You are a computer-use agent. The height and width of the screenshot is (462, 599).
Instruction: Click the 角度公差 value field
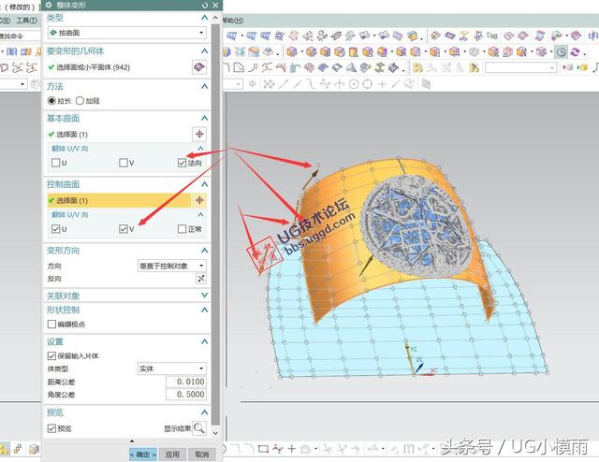[x=186, y=395]
